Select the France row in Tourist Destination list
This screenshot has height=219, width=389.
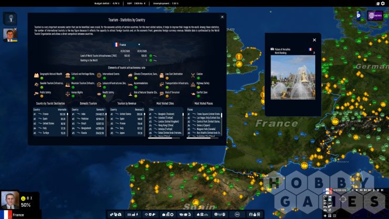[x=49, y=114]
